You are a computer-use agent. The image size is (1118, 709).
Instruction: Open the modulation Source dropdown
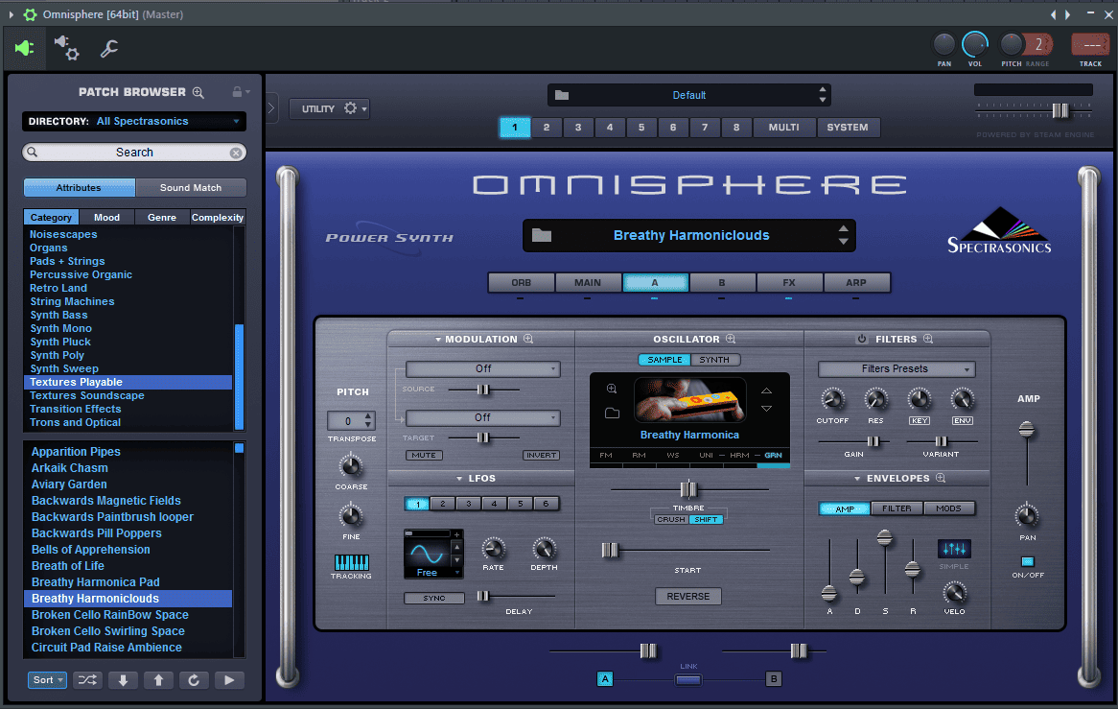[482, 368]
